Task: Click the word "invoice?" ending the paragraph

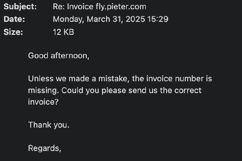Action: point(43,102)
